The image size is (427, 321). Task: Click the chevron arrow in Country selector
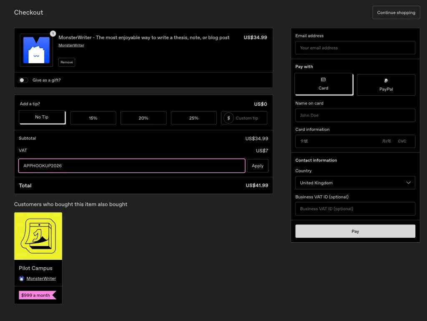(409, 183)
